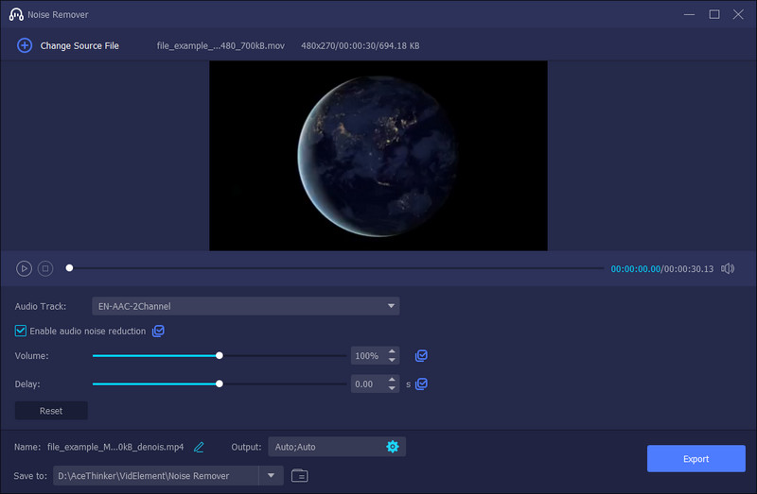Click the video preview of Earth

(378, 156)
